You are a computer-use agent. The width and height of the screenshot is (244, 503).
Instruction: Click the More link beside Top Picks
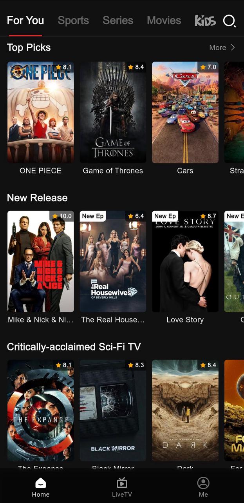click(218, 47)
